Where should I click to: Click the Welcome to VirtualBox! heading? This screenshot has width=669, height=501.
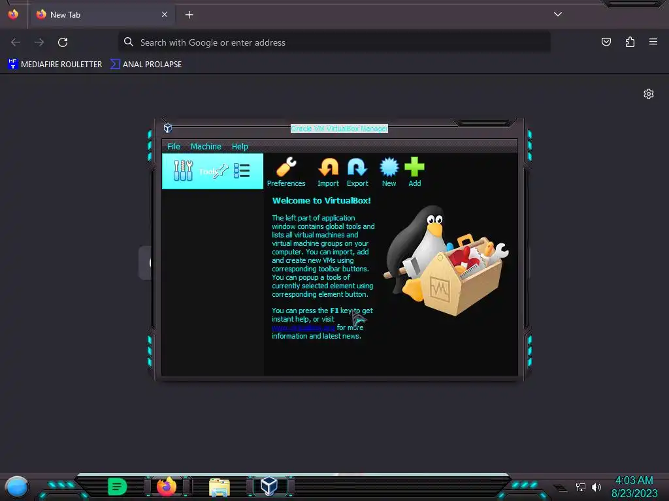click(x=321, y=201)
